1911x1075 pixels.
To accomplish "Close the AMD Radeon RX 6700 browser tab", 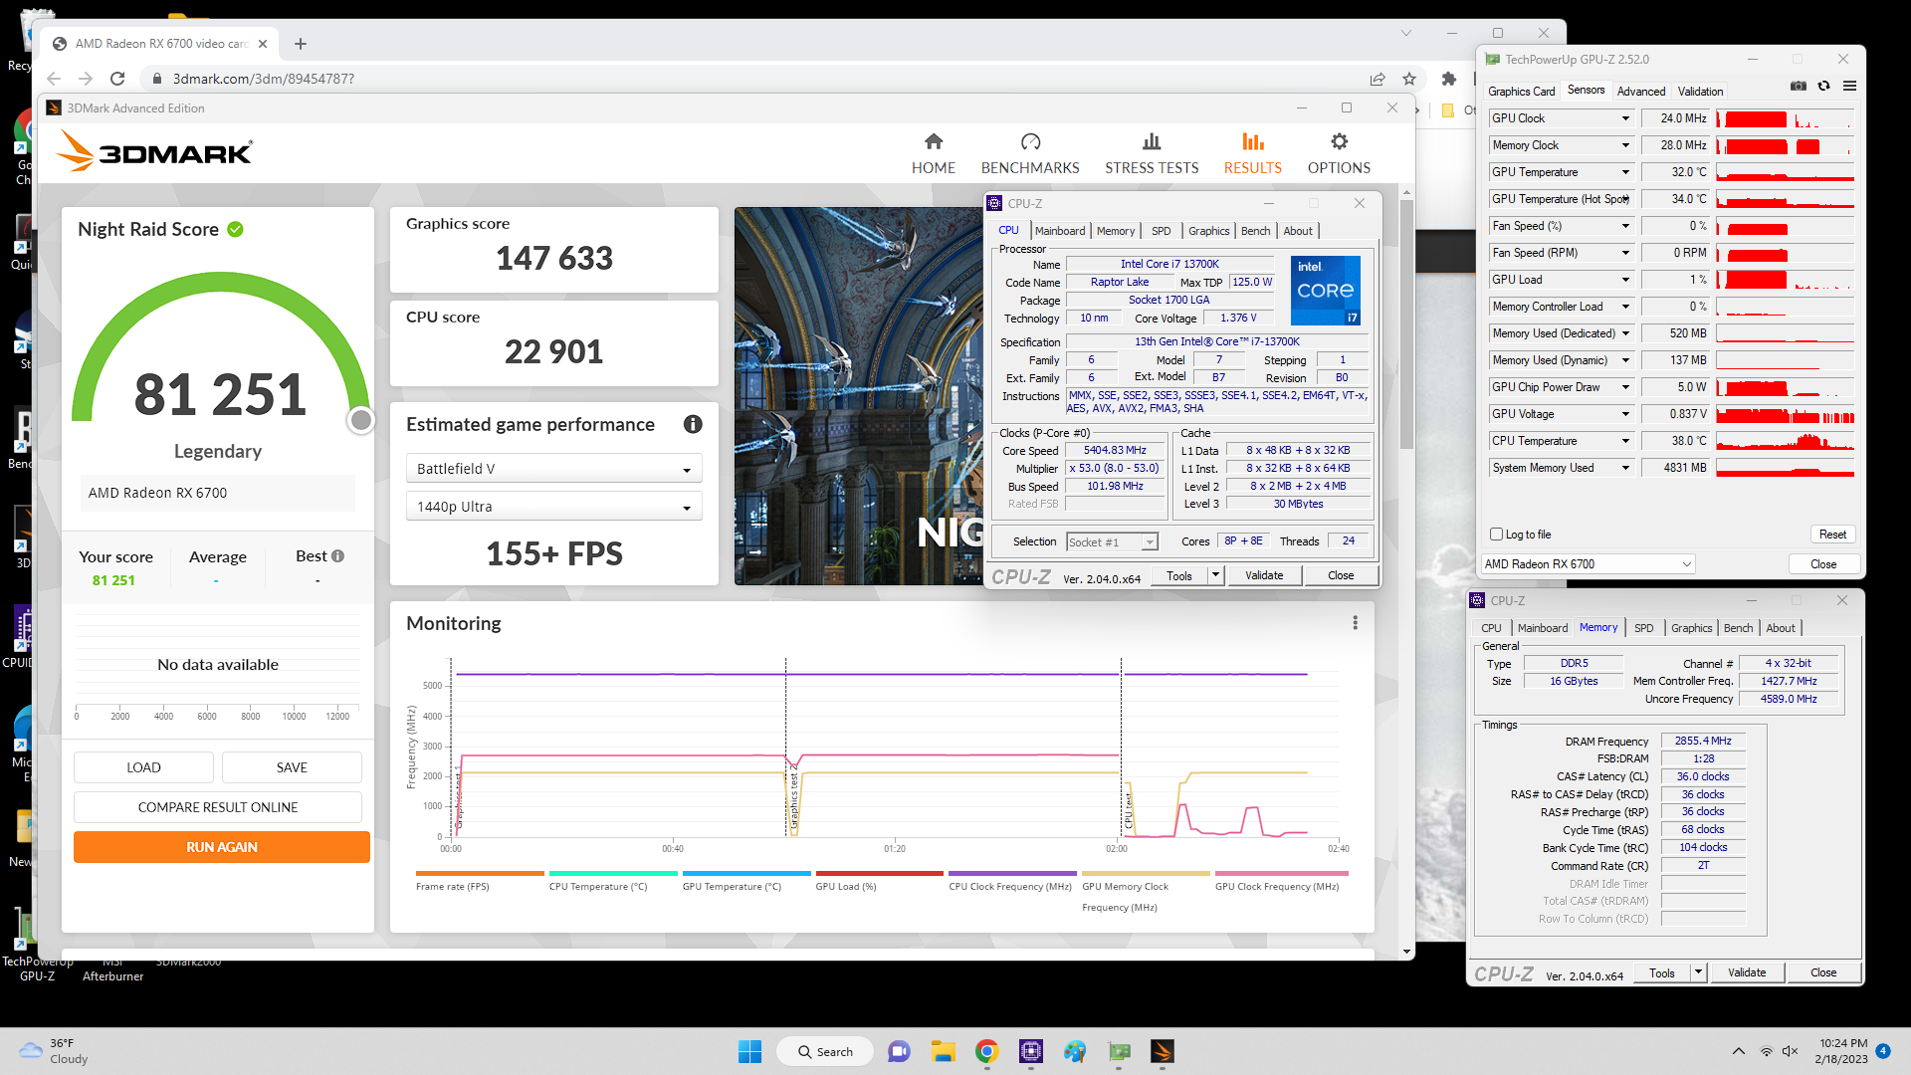I will pyautogui.click(x=263, y=44).
